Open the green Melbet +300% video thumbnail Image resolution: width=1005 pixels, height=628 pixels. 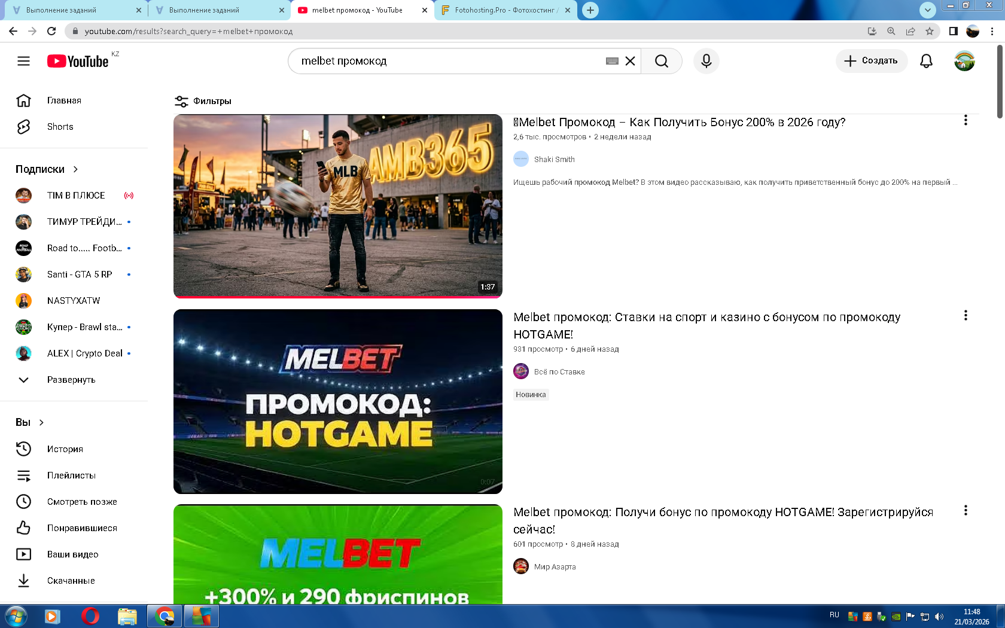(338, 554)
